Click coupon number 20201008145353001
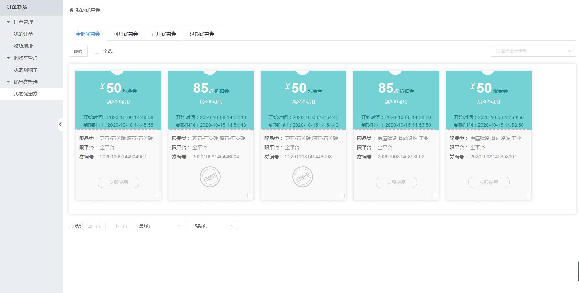 pyautogui.click(x=494, y=157)
